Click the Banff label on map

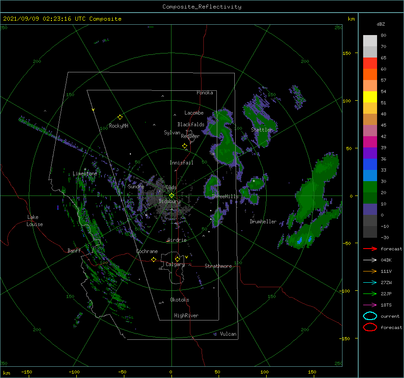(x=74, y=250)
